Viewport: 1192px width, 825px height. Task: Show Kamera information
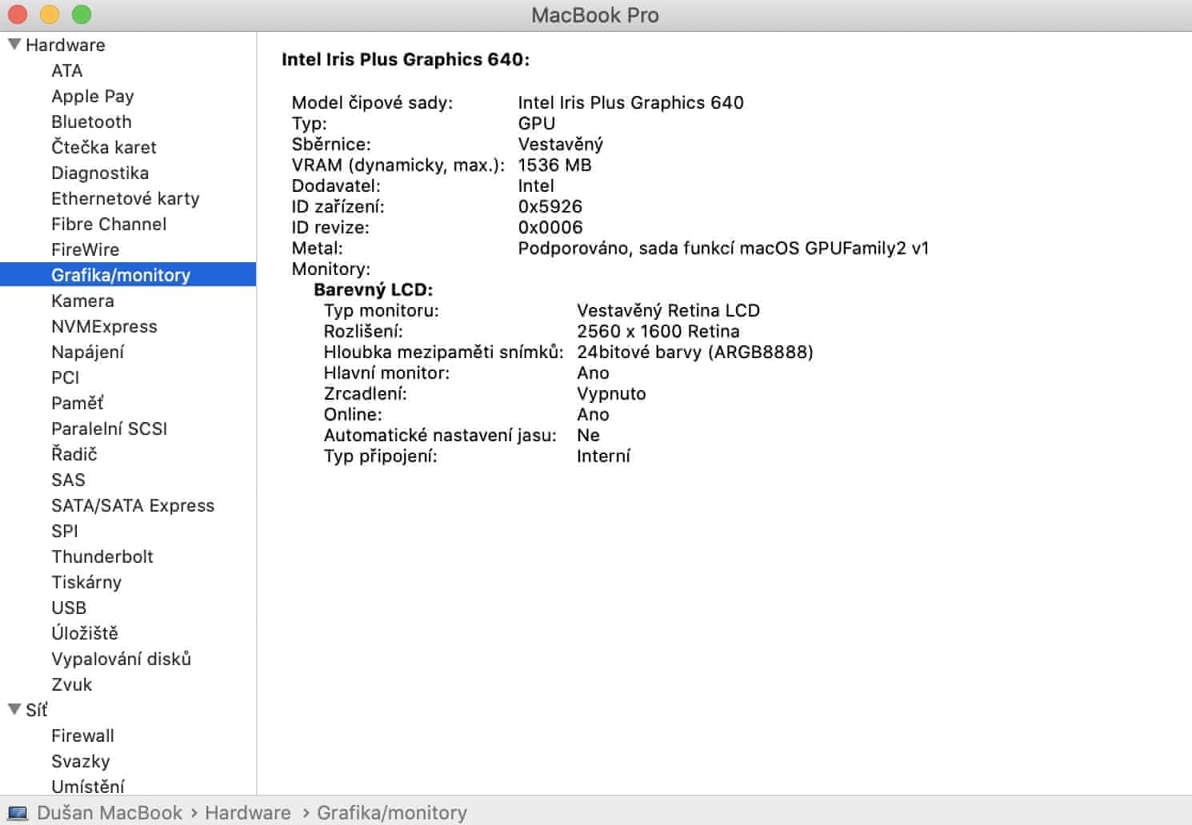(x=82, y=301)
